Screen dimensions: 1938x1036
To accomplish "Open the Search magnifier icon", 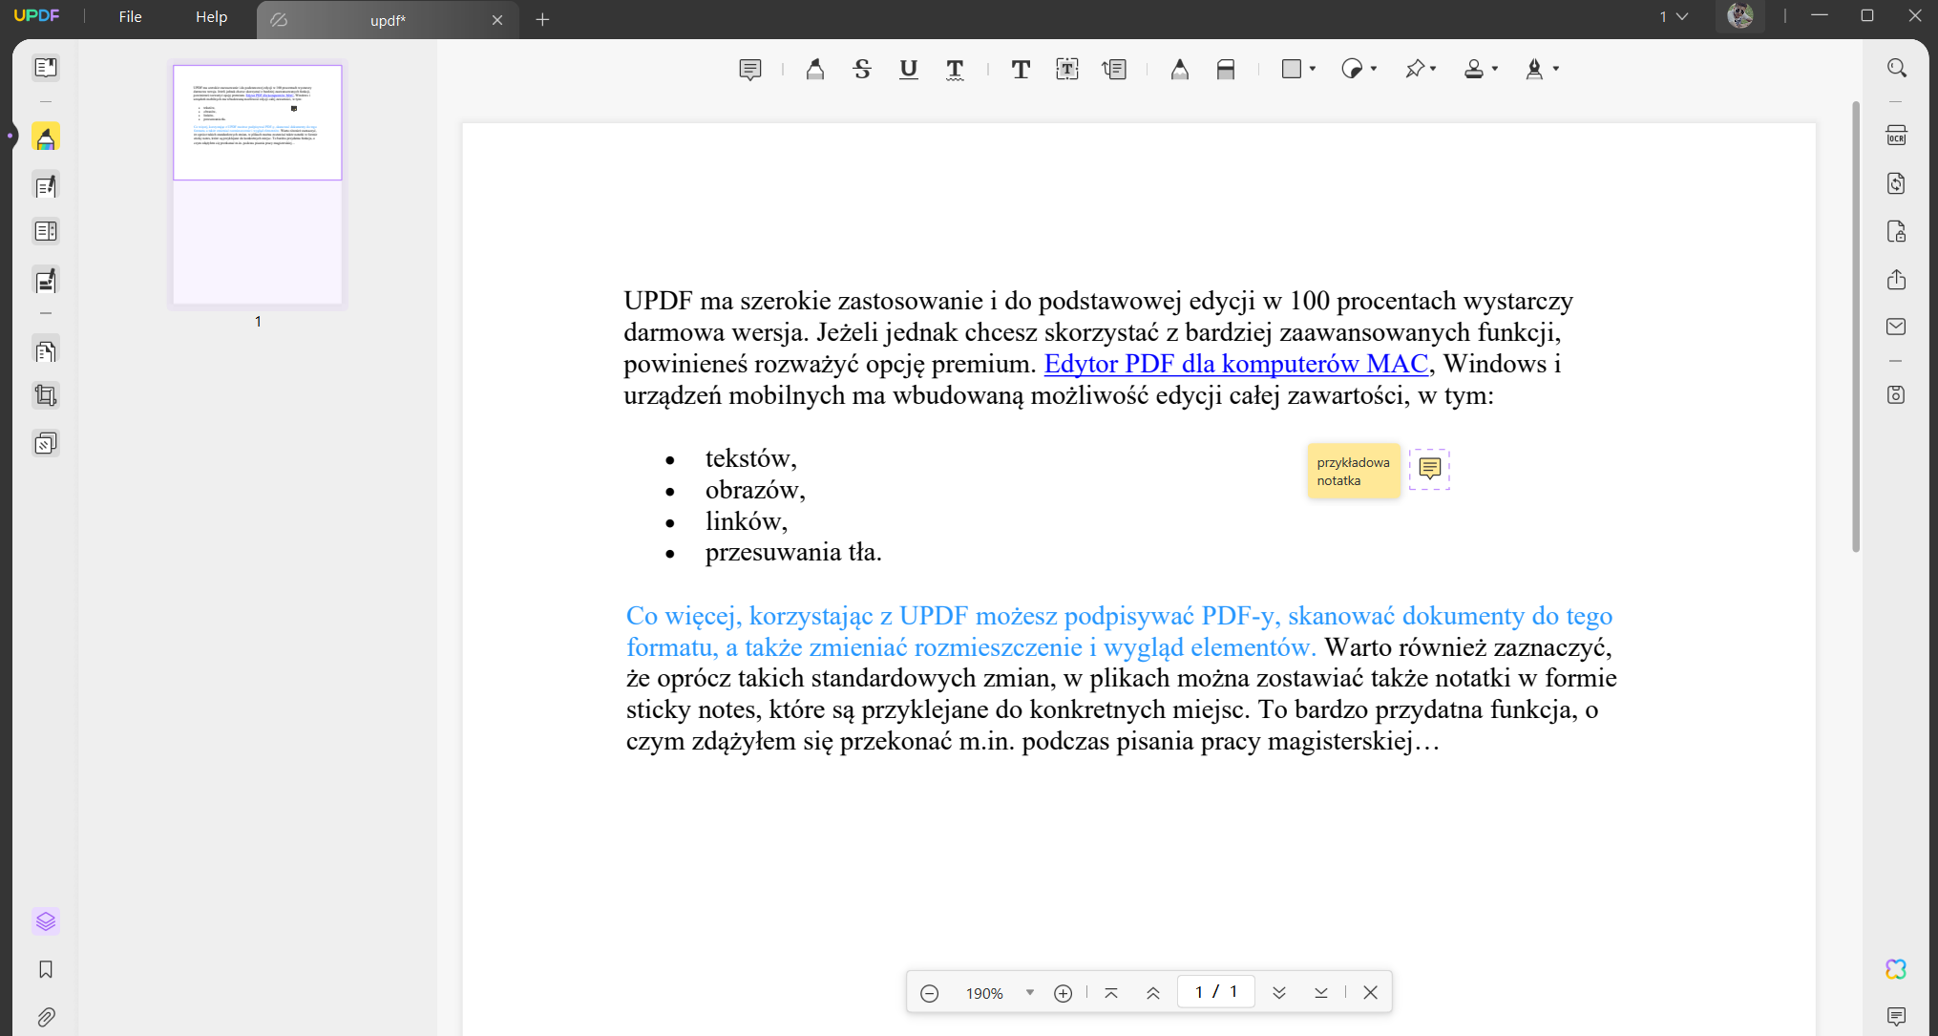I will (x=1897, y=68).
